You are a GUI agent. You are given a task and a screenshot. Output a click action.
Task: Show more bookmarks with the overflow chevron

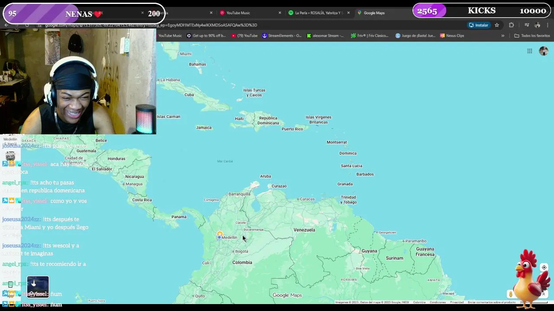pyautogui.click(x=502, y=36)
